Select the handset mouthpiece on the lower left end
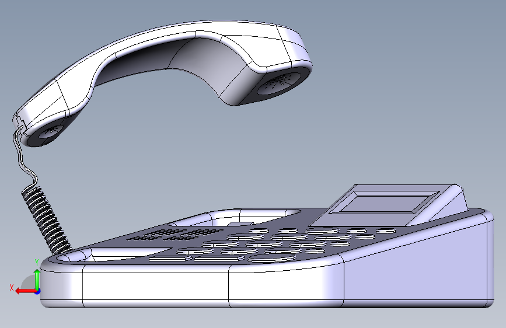This screenshot has height=328, width=506. pyautogui.click(x=50, y=132)
